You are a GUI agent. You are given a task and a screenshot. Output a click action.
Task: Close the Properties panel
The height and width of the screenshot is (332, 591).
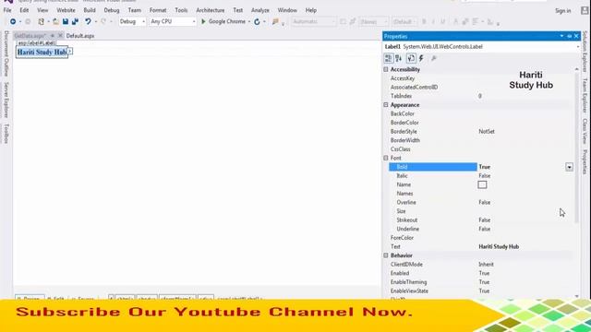pos(576,36)
